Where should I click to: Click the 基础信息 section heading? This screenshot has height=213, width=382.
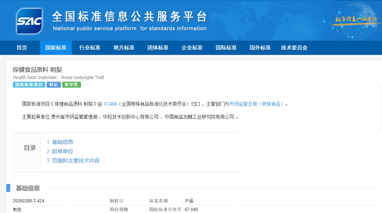(x=28, y=188)
